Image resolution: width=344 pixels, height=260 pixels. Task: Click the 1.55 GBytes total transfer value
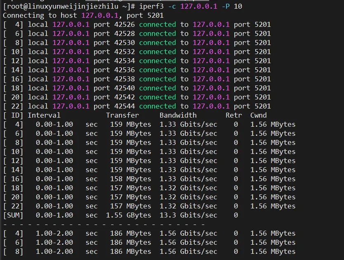click(129, 215)
